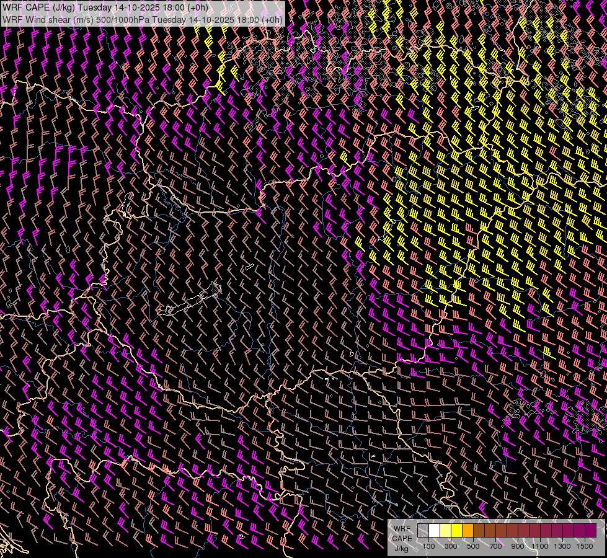This screenshot has height=558, width=607.
Task: Click the last purple swatch in CAPE legend
Action: point(590,531)
